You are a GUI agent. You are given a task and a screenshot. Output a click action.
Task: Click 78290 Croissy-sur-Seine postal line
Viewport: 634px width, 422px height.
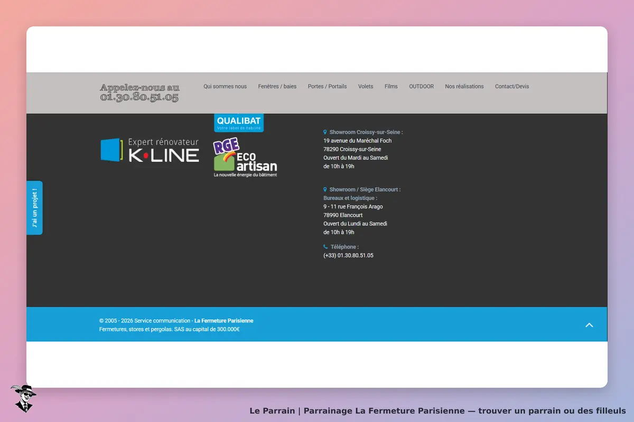click(x=352, y=149)
